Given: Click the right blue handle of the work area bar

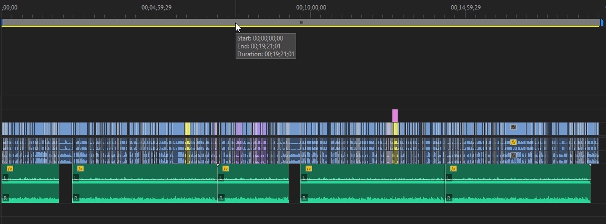Looking at the screenshot, I should click(602, 23).
